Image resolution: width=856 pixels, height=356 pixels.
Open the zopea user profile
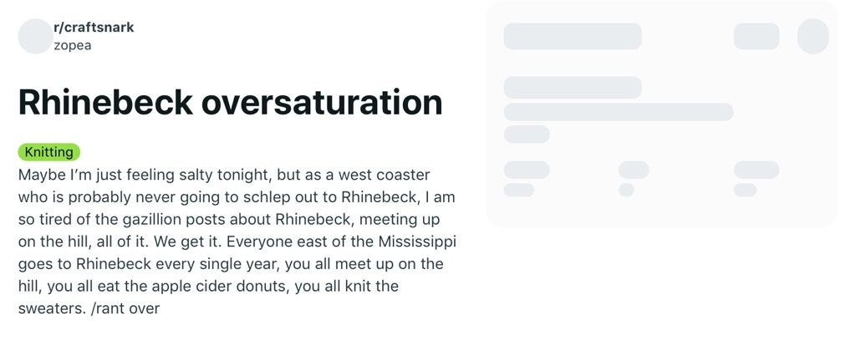click(x=72, y=45)
